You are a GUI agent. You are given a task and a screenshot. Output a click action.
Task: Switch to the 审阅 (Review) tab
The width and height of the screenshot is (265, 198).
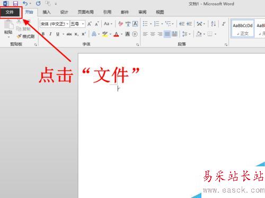pos(143,12)
